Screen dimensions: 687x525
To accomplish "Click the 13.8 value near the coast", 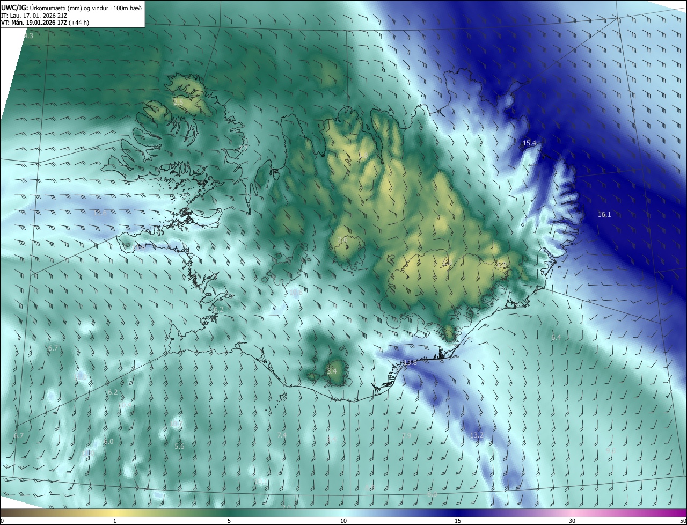I will 410,363.
